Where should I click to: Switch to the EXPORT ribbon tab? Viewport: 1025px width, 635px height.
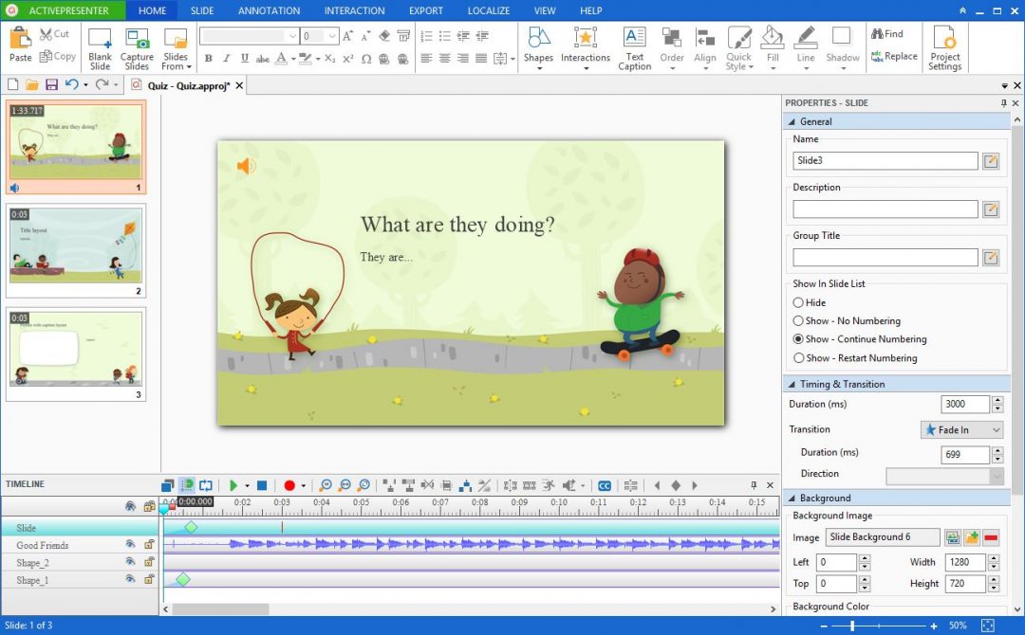coord(425,10)
